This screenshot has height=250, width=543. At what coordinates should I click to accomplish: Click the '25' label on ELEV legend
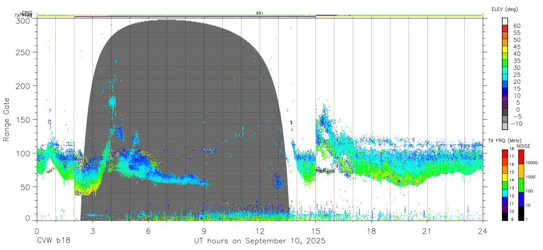pos(516,75)
